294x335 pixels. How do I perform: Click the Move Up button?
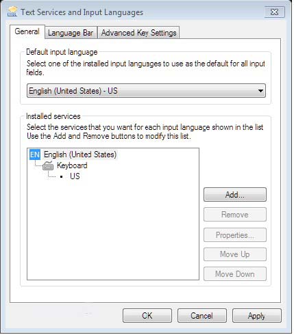coord(235,254)
